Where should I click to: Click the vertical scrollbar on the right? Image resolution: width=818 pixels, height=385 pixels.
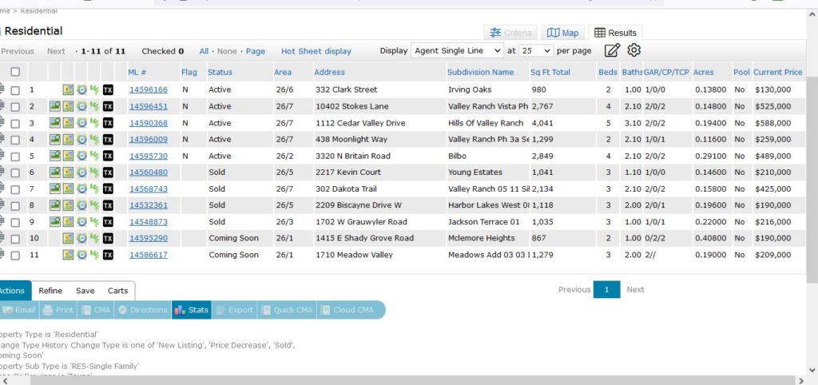click(812, 179)
